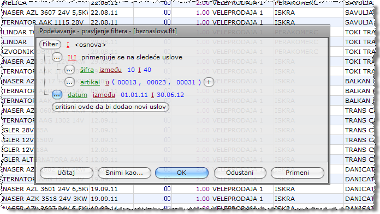This screenshot has height=214, width=380.
Task: Apply the filter with Primeni
Action: pyautogui.click(x=297, y=173)
